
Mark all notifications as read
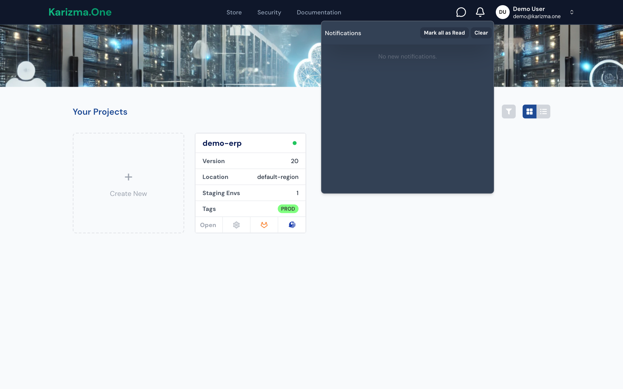tap(444, 33)
